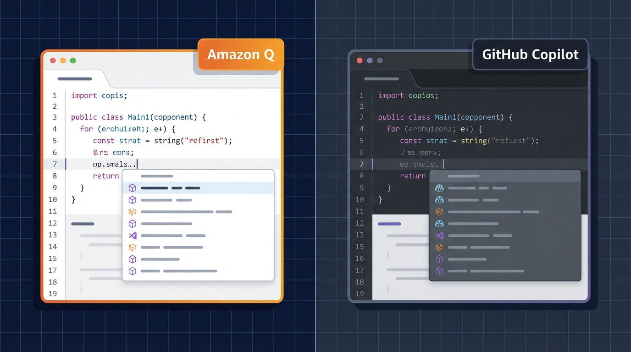Click the GitHub Copilot badge
The height and width of the screenshot is (352, 631).
pos(530,54)
